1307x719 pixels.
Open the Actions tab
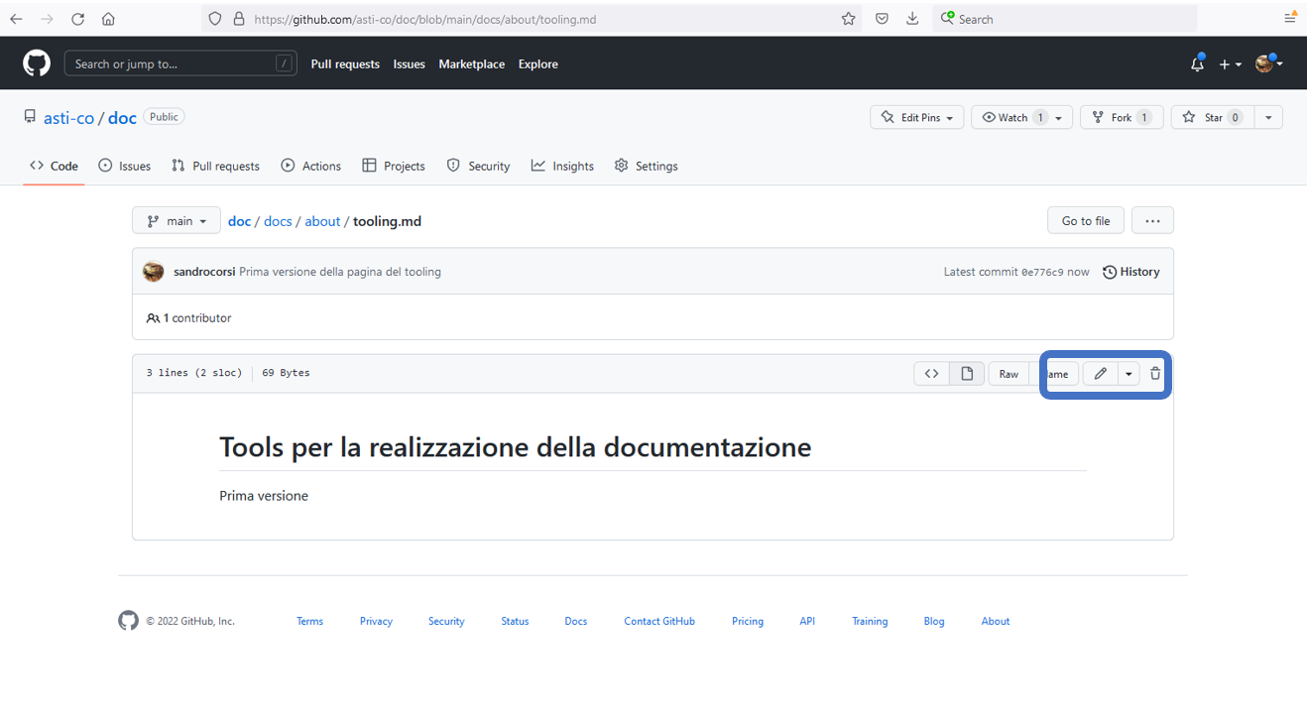pyautogui.click(x=311, y=166)
